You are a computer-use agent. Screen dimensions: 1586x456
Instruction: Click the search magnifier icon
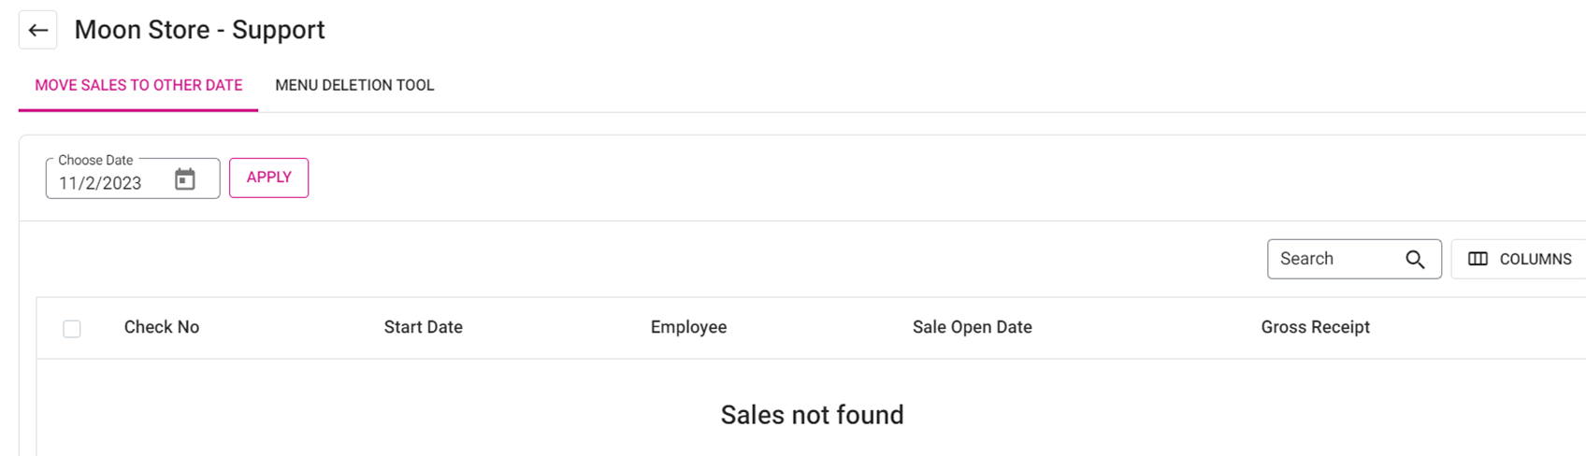[x=1415, y=260]
